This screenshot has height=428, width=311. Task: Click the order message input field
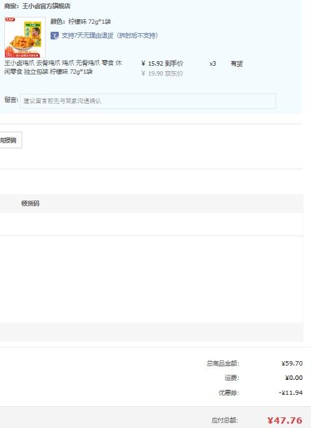pos(148,101)
